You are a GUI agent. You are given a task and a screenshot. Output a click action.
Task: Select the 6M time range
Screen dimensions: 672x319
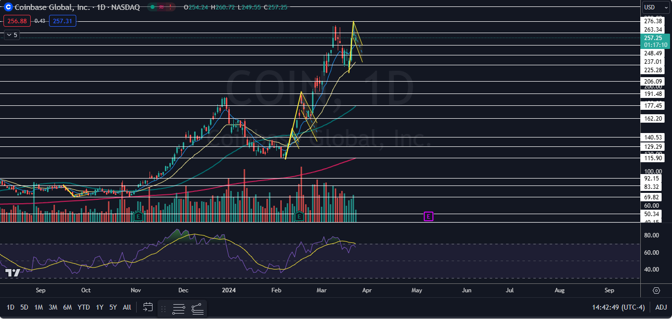click(x=67, y=307)
